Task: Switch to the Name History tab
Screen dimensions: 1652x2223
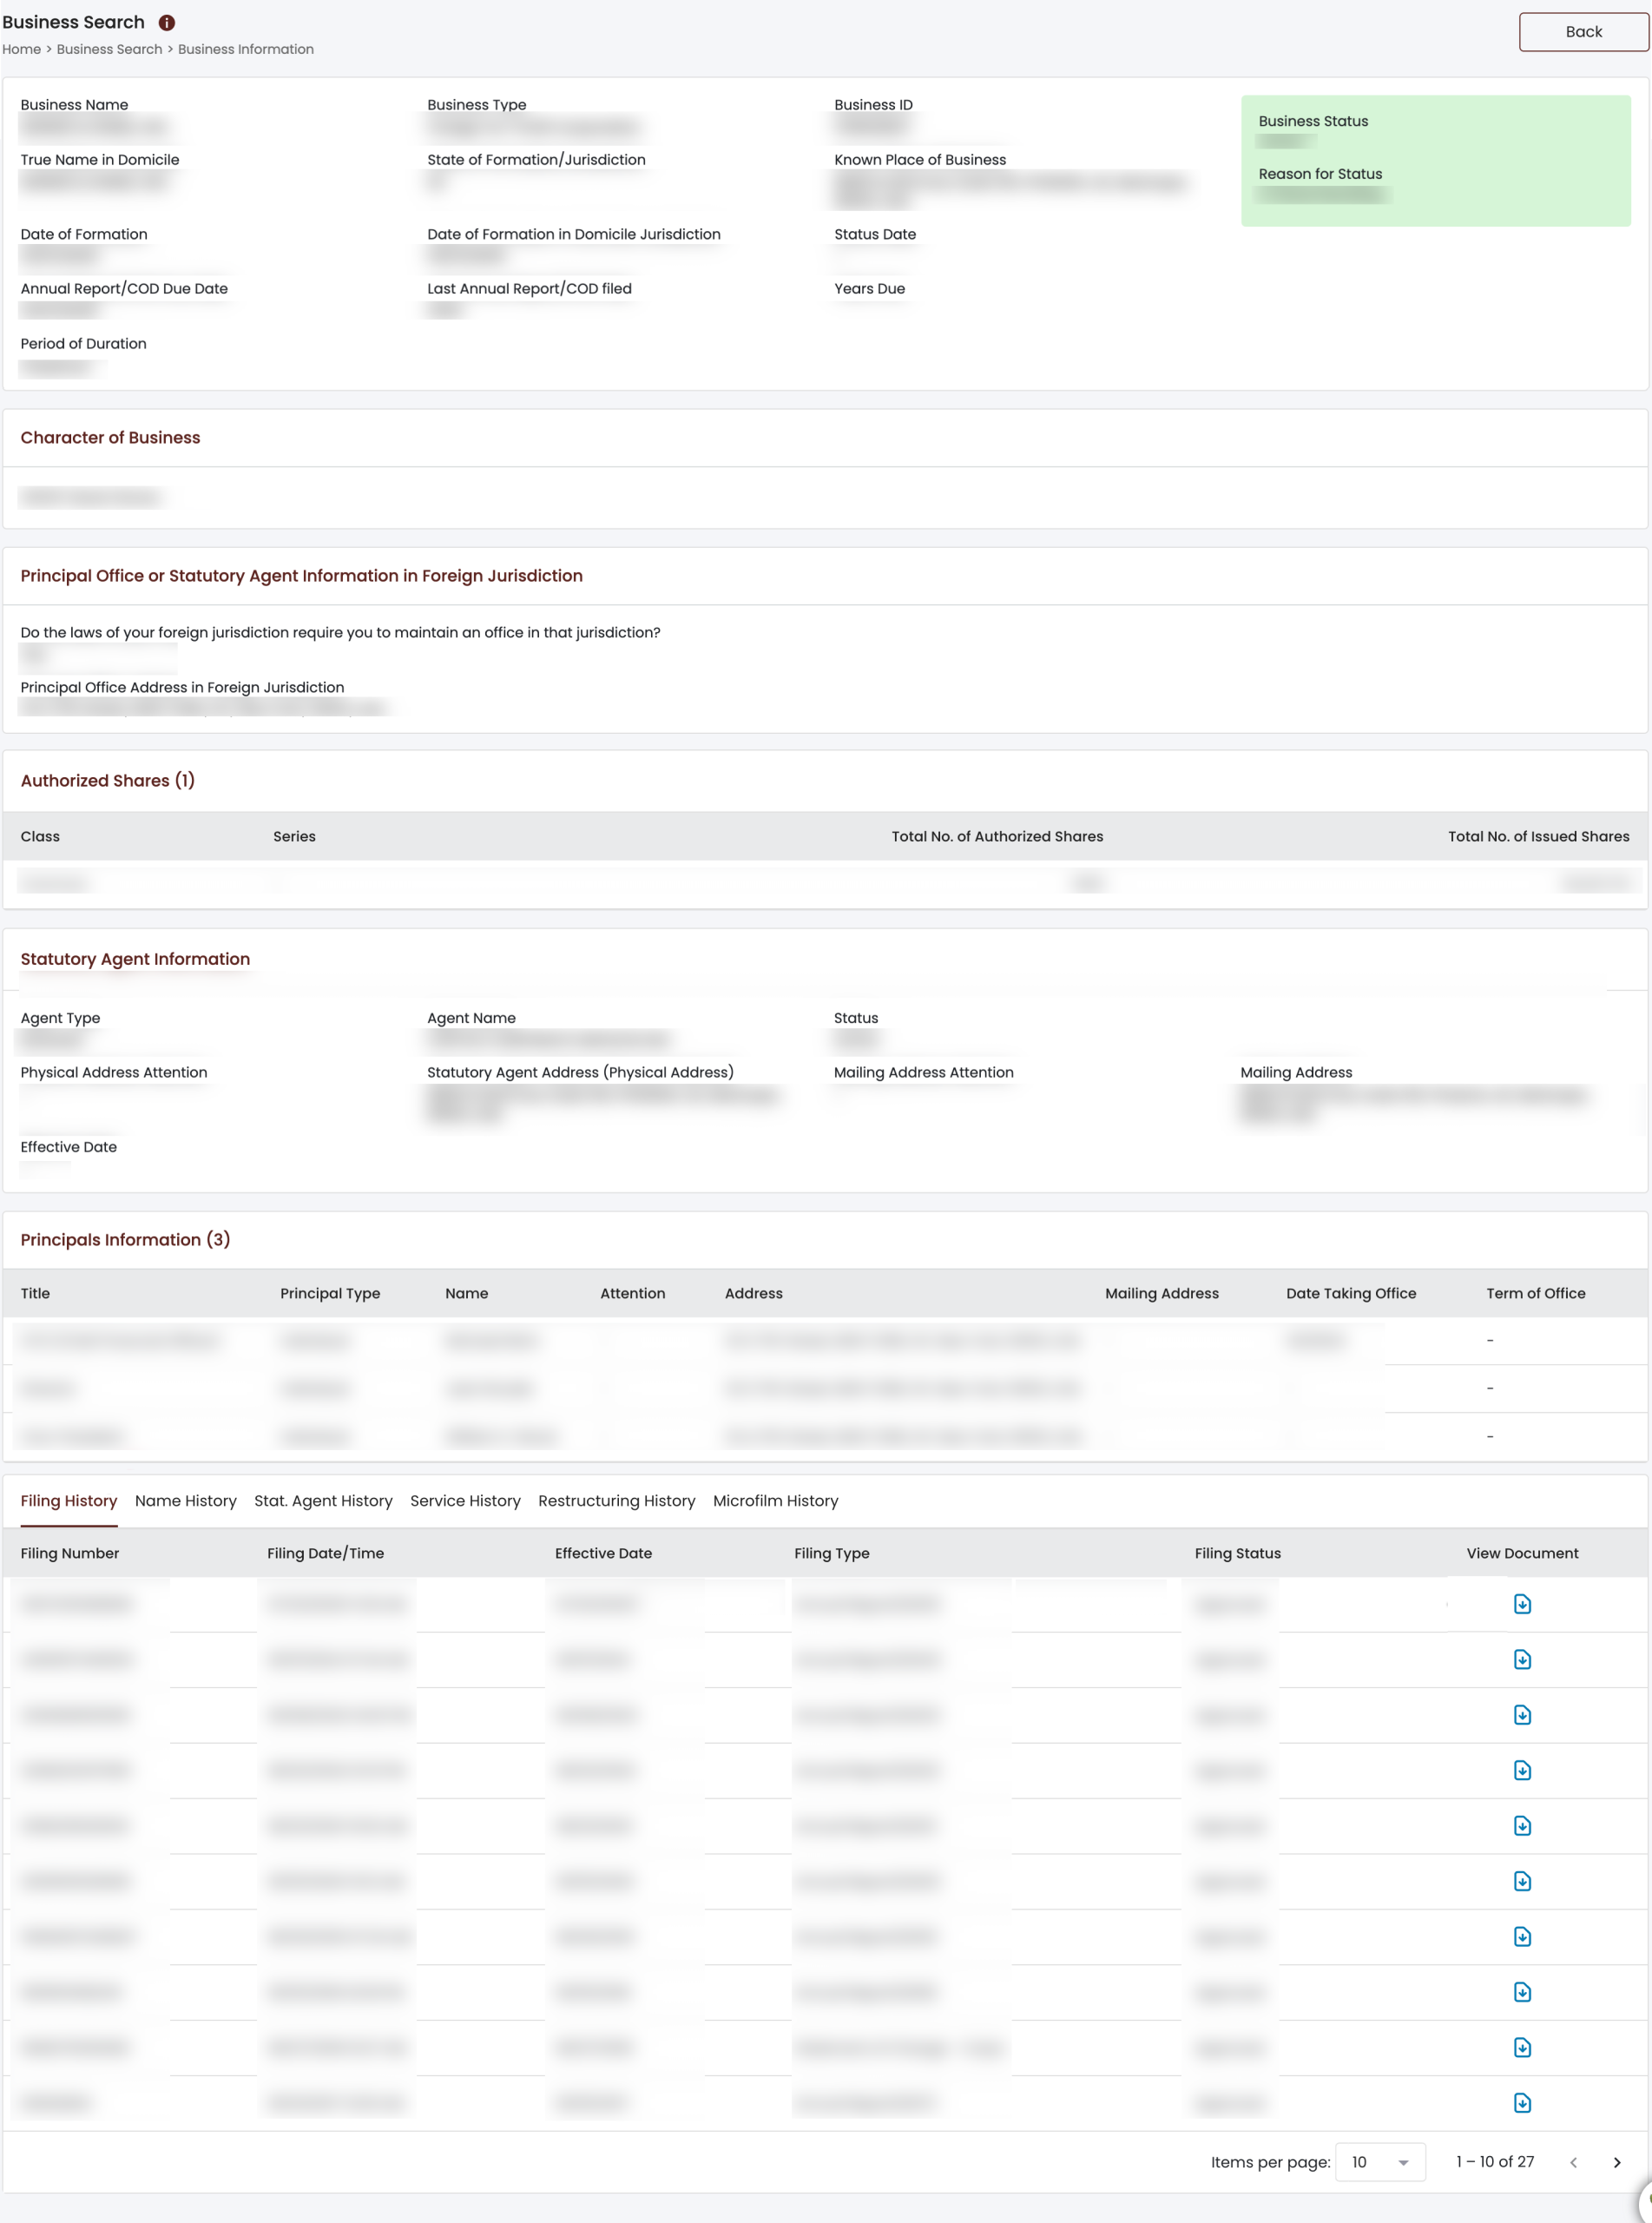Action: coord(186,1501)
